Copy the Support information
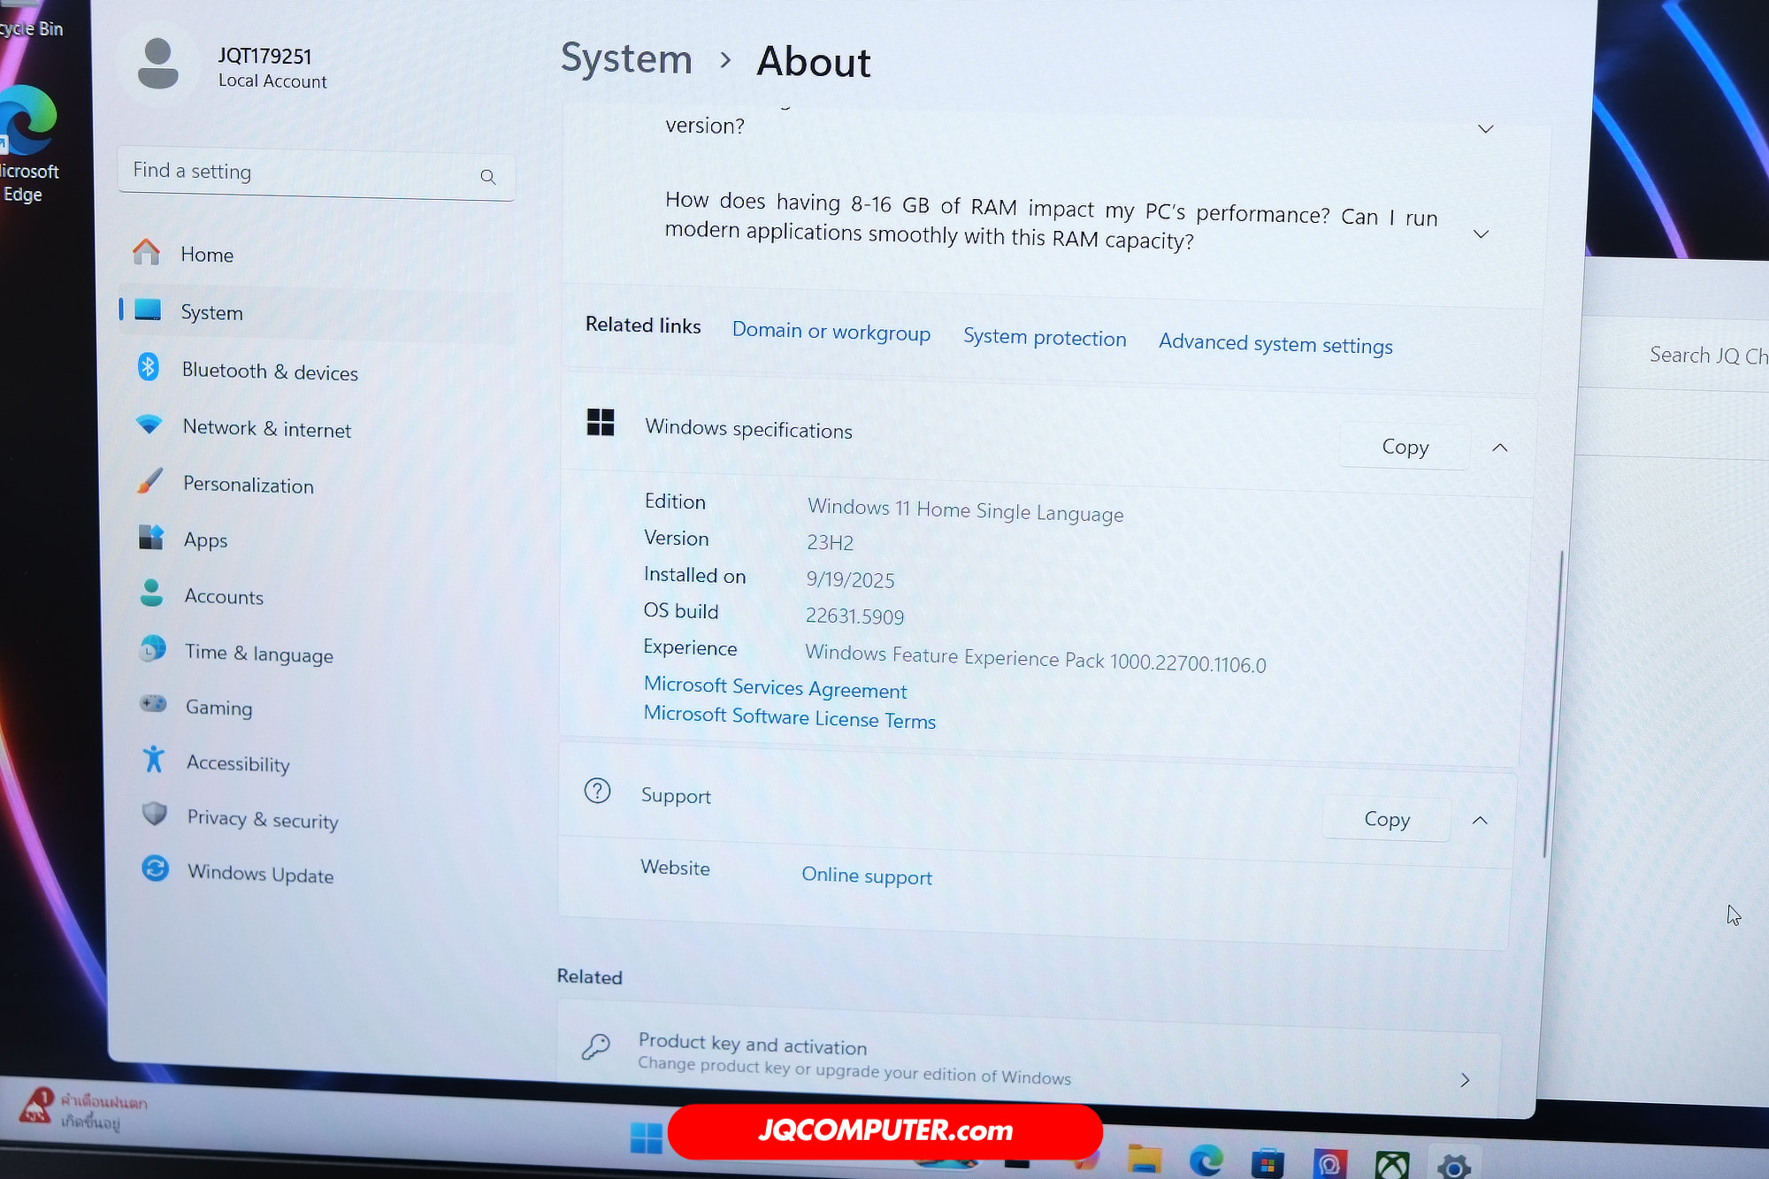The width and height of the screenshot is (1769, 1179). 1387,819
